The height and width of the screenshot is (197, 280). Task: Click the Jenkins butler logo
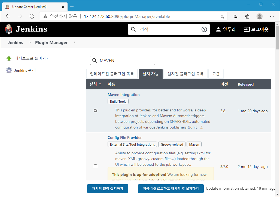pos(8,29)
